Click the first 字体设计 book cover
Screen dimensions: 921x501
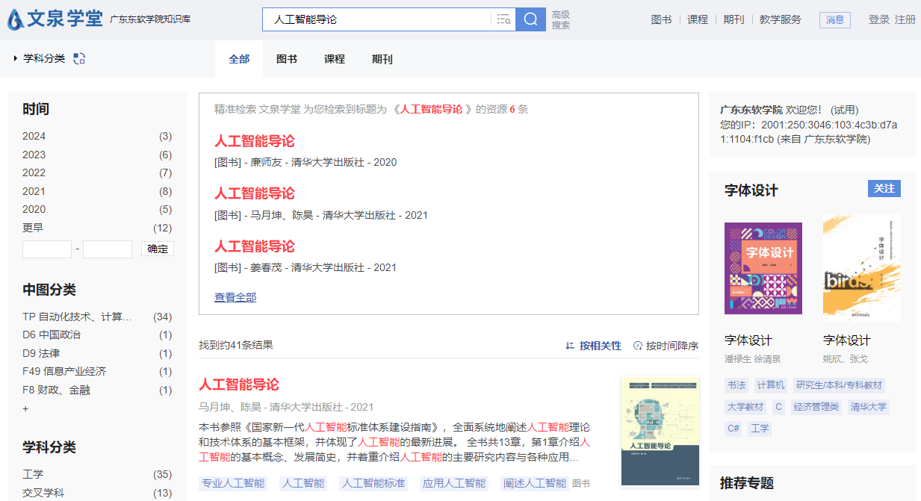coord(763,268)
